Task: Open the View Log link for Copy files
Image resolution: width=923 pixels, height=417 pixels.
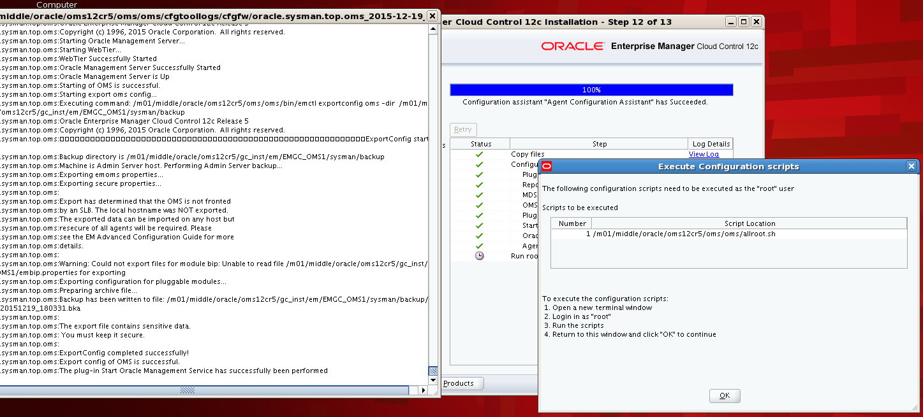Action: pos(704,154)
